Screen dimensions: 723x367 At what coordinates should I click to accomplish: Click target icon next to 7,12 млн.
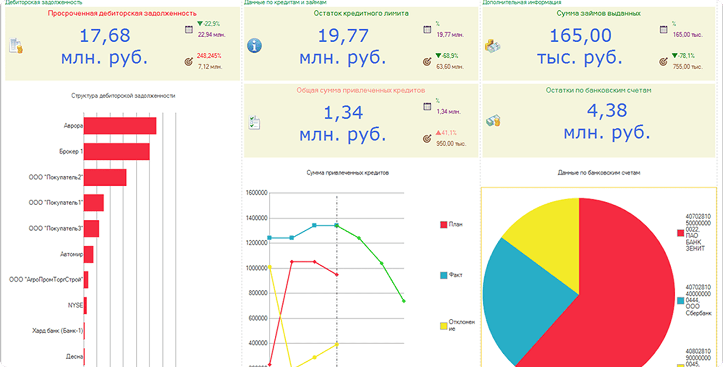click(189, 61)
